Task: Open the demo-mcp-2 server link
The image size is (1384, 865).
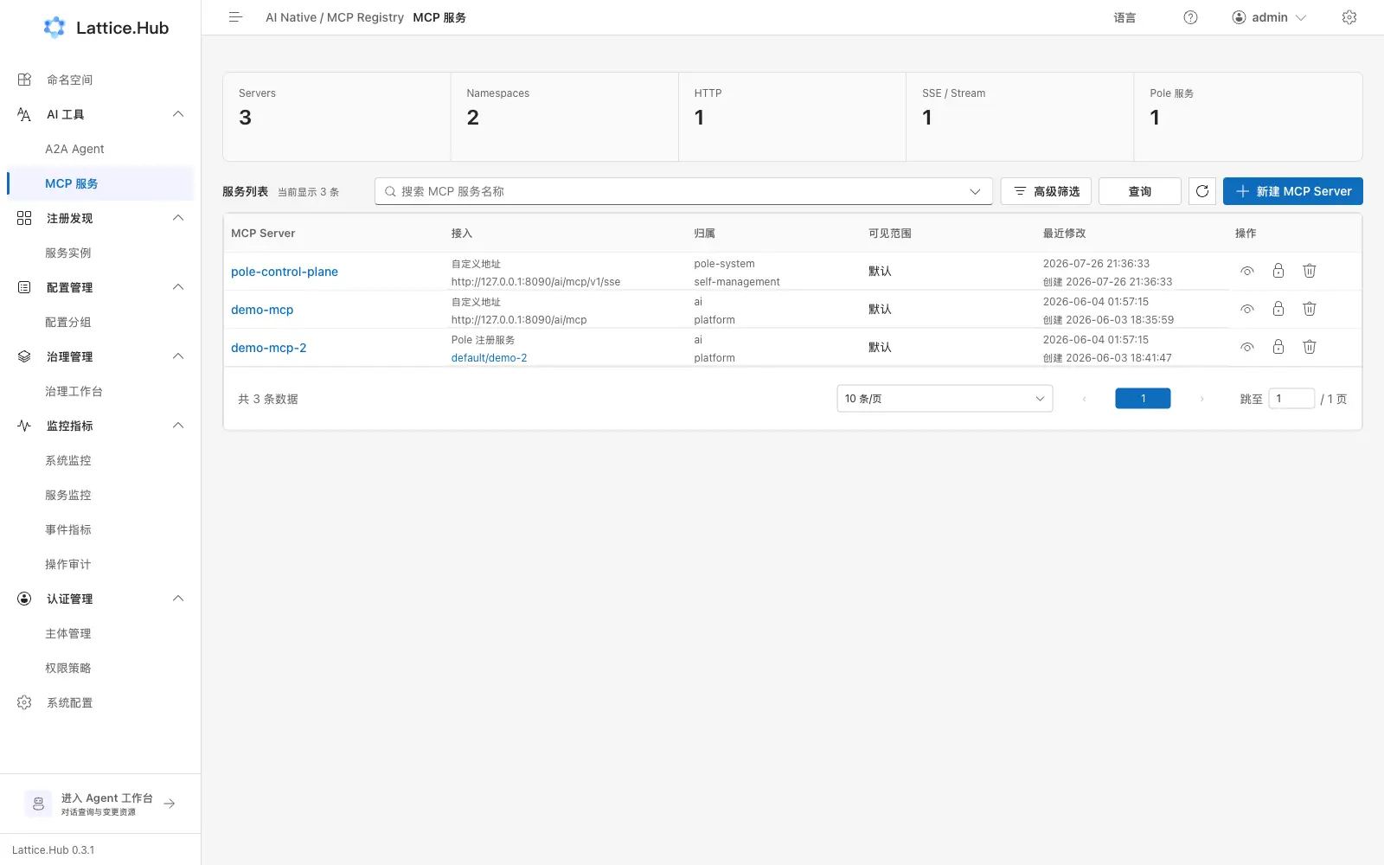Action: [269, 348]
